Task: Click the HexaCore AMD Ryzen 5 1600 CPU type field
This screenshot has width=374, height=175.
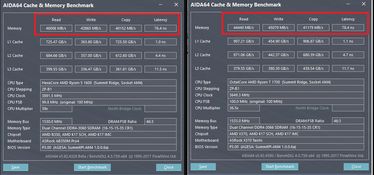Action: click(108, 83)
